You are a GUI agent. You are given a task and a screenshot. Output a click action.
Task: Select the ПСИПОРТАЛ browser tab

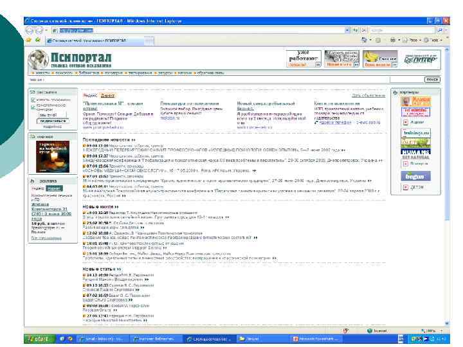pos(95,40)
